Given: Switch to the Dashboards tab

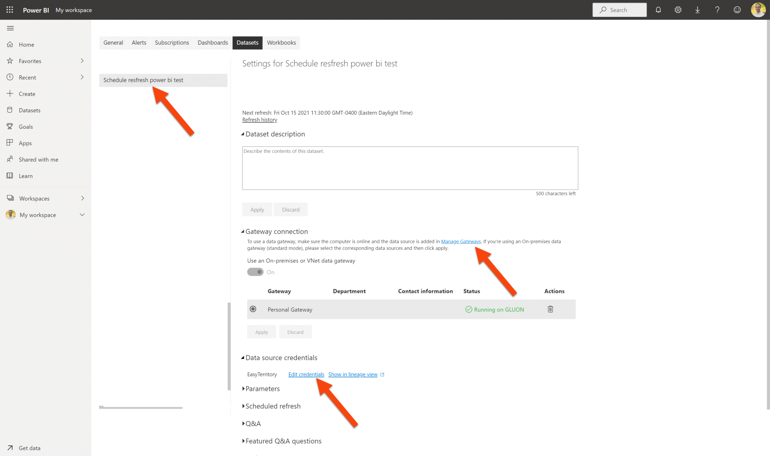Looking at the screenshot, I should click(x=212, y=42).
